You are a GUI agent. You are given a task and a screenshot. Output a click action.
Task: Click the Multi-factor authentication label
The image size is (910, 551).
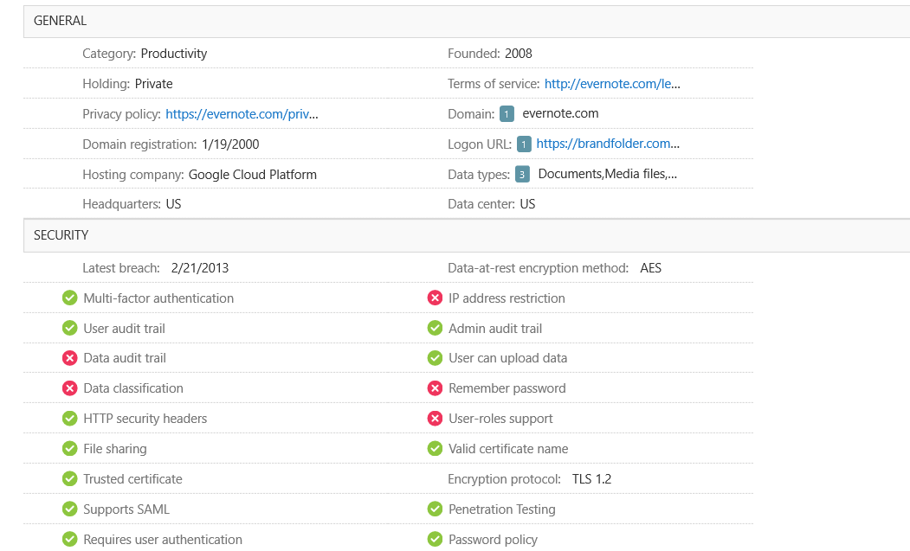tap(158, 298)
